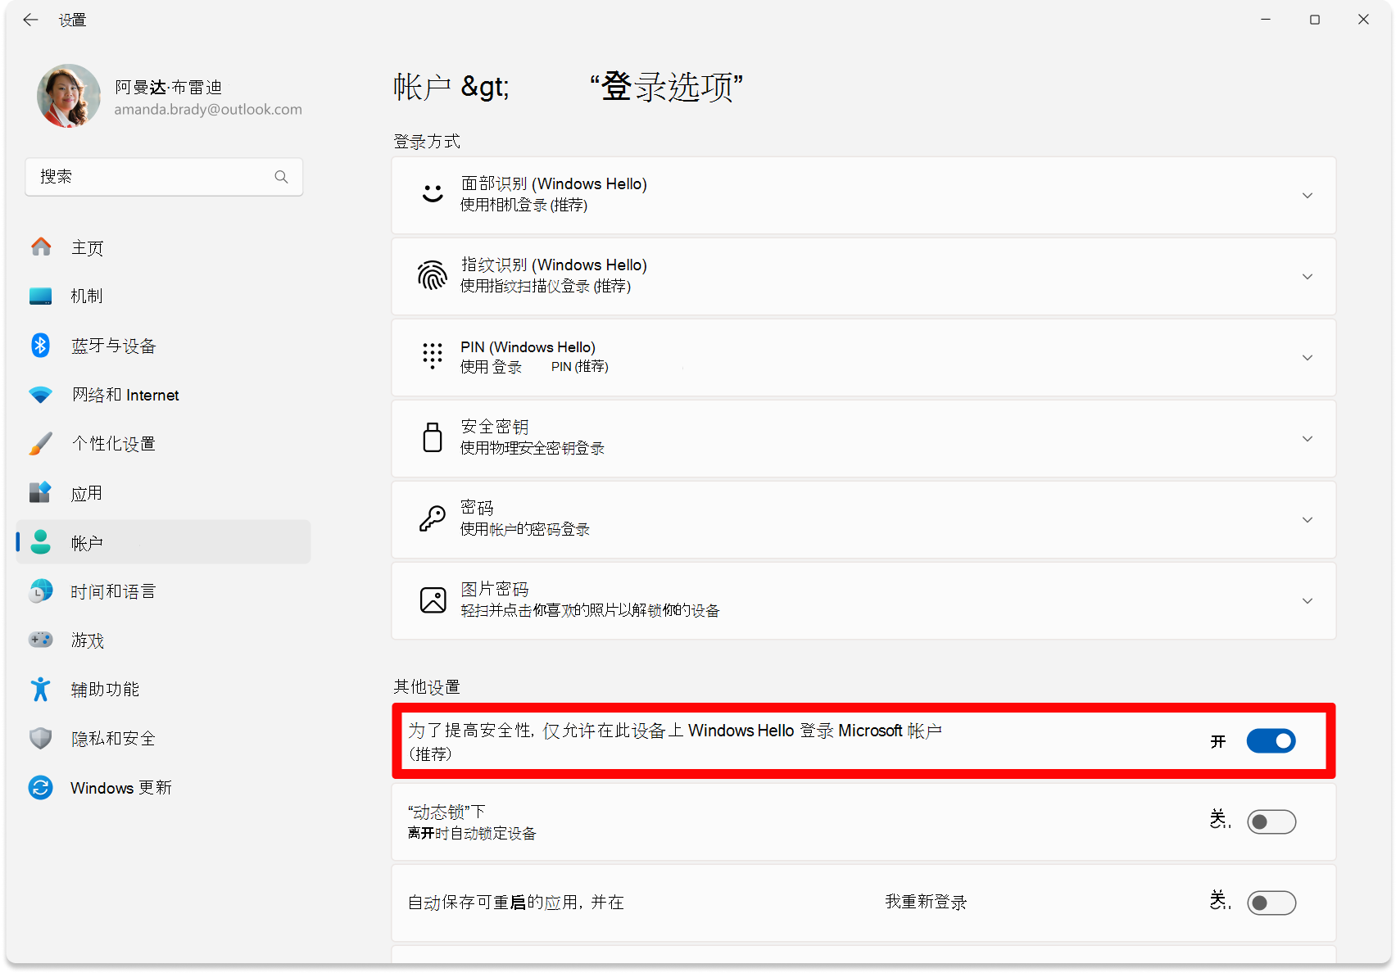Click the home icon beside 主页

pyautogui.click(x=41, y=247)
